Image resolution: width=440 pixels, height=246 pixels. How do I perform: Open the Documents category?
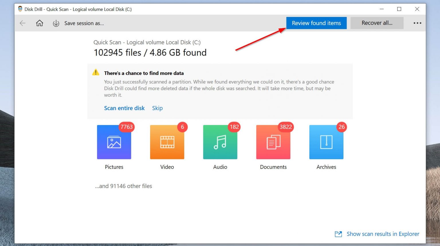click(x=273, y=142)
